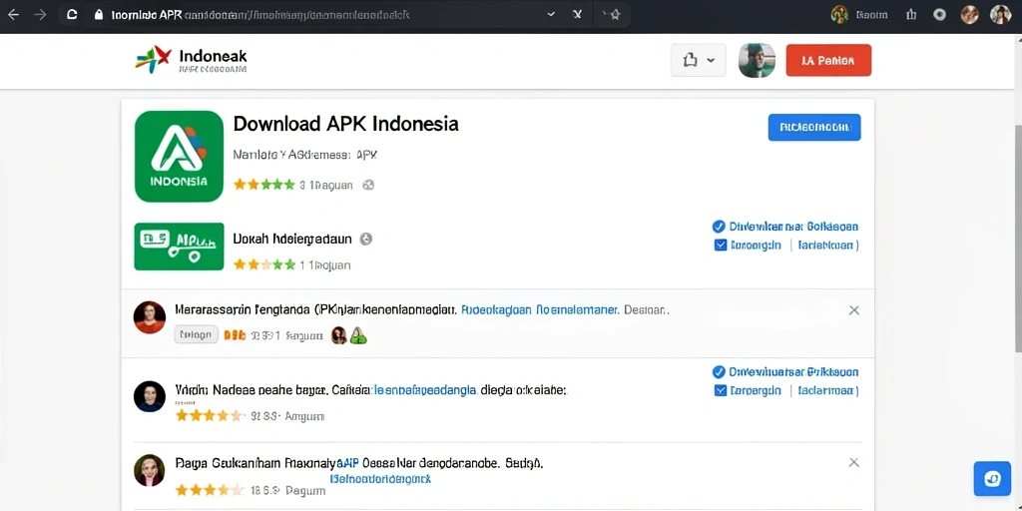
Task: Dismiss the third review with its X
Action: [x=854, y=462]
